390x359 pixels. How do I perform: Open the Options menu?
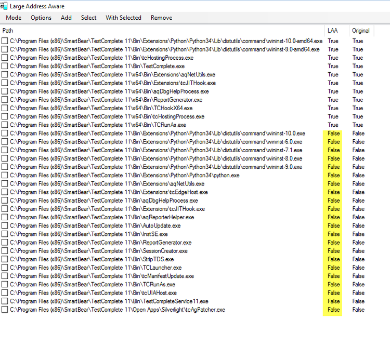pyautogui.click(x=41, y=18)
